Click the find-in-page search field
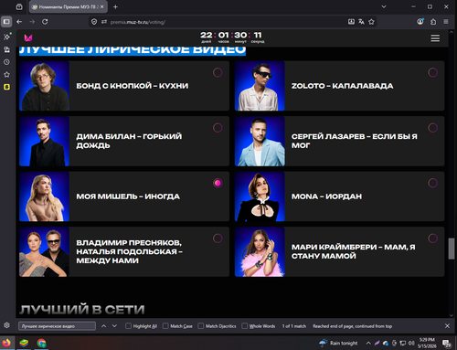This screenshot has height=350, width=457. pyautogui.click(x=57, y=326)
